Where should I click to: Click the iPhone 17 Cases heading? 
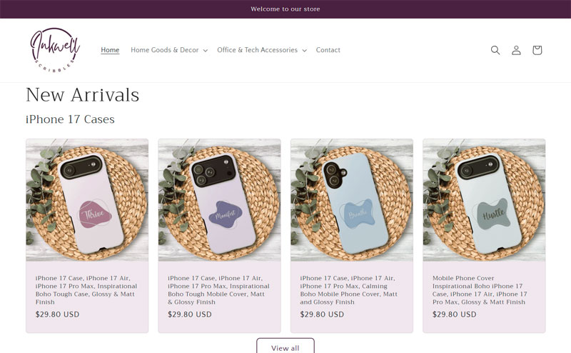point(70,119)
